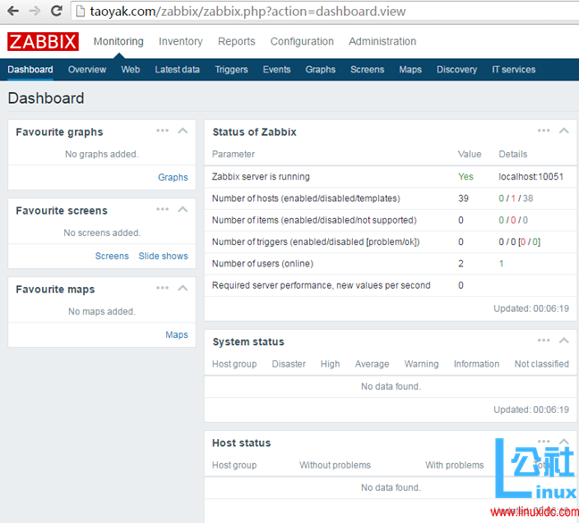Viewport: 579px width, 523px height.
Task: Click the 'Dashboard' page heading
Action: [46, 98]
